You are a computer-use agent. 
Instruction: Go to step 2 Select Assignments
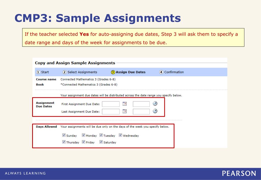(x=80, y=72)
